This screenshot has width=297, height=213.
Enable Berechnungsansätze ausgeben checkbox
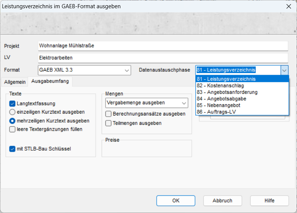[x=108, y=114]
